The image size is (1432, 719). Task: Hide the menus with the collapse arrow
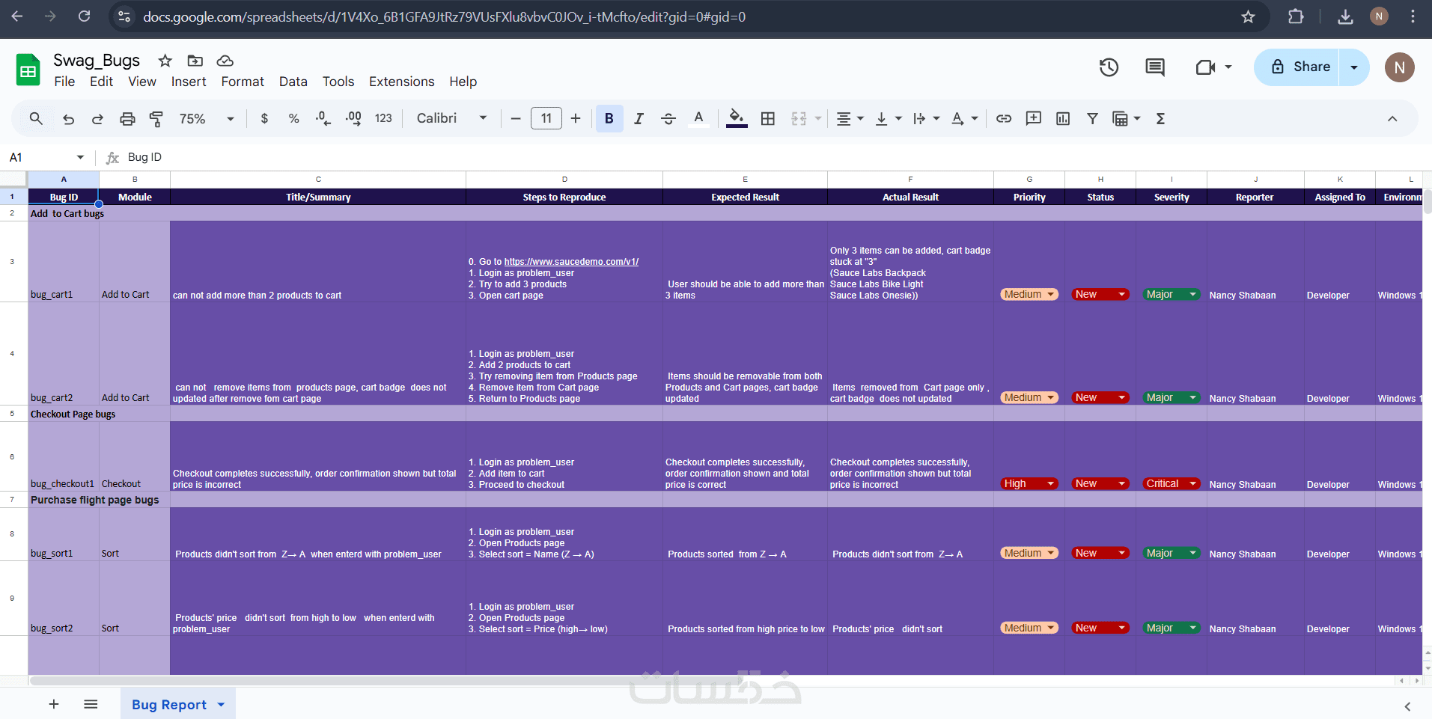1392,118
